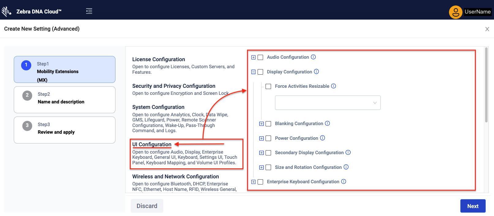Tick the Power Configuration checkbox
The image size is (494, 216).
[x=269, y=138]
